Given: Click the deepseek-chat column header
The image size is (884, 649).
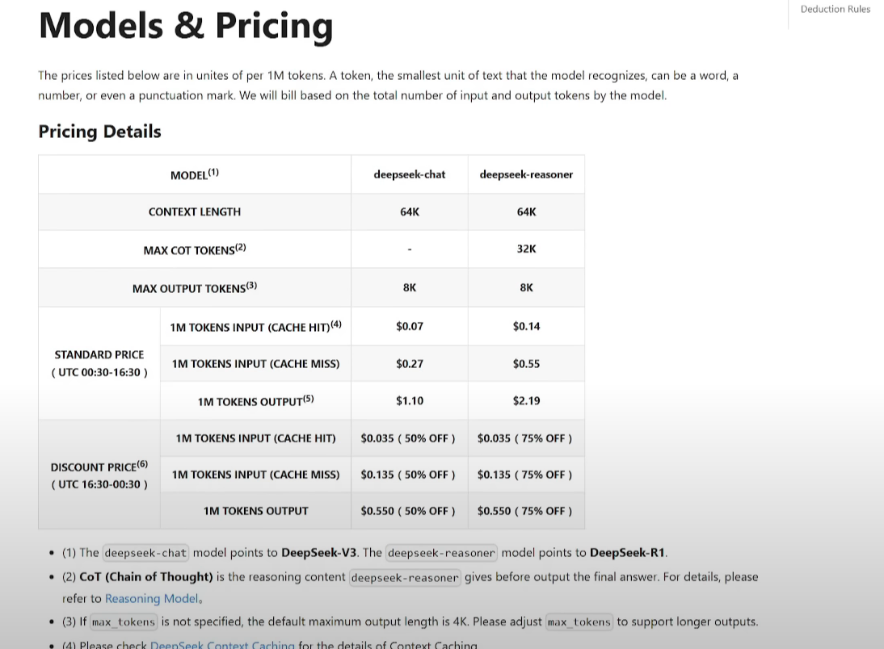Looking at the screenshot, I should (x=409, y=174).
